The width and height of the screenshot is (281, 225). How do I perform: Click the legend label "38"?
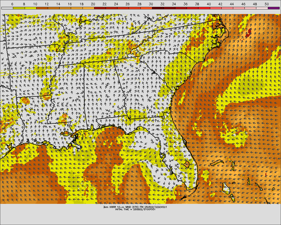197,4
